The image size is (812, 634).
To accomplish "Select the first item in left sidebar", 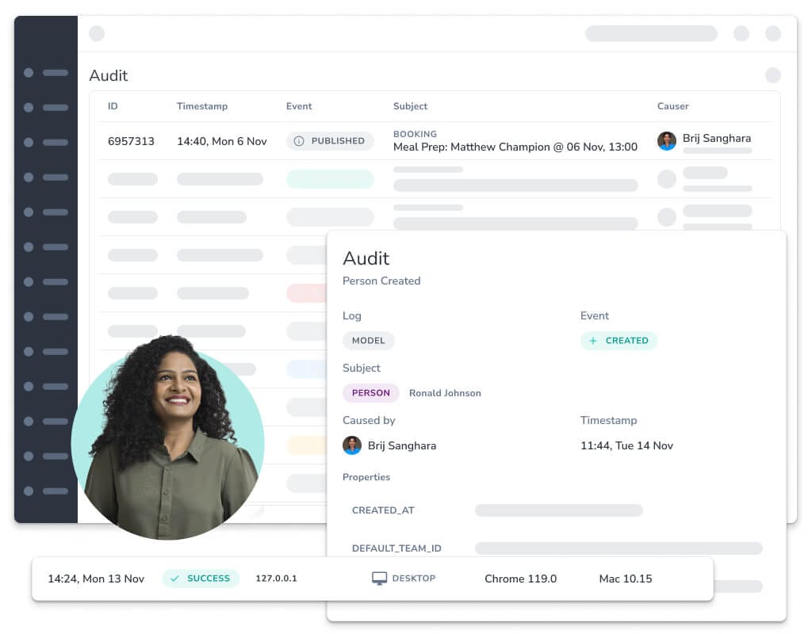I will 46,73.
